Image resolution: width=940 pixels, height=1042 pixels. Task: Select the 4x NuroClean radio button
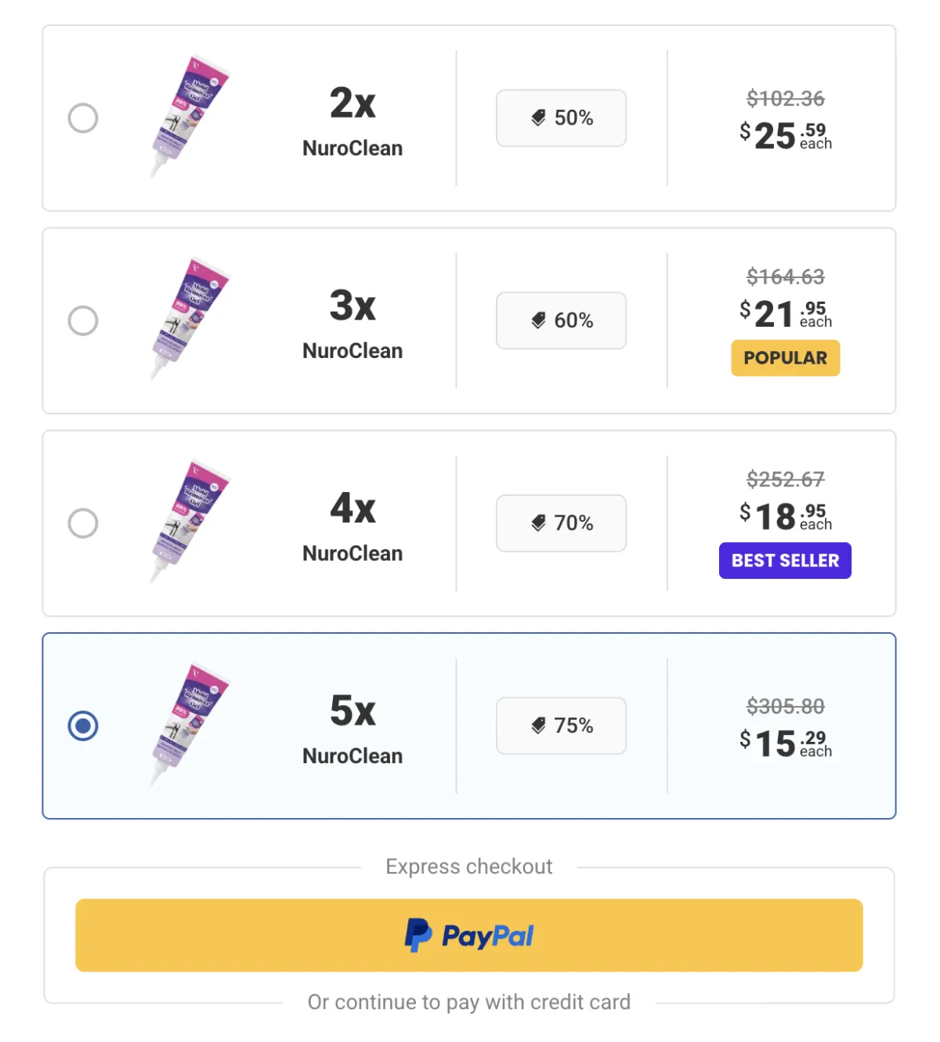coord(83,523)
